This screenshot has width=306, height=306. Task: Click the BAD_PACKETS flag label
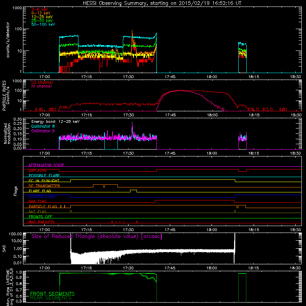point(42,222)
